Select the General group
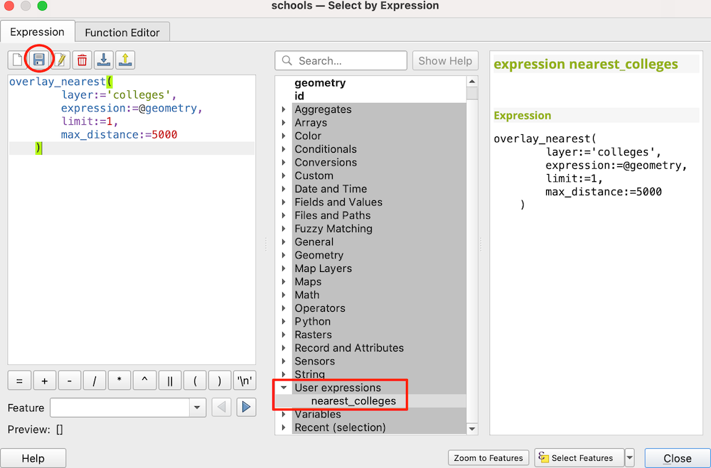 (x=314, y=241)
